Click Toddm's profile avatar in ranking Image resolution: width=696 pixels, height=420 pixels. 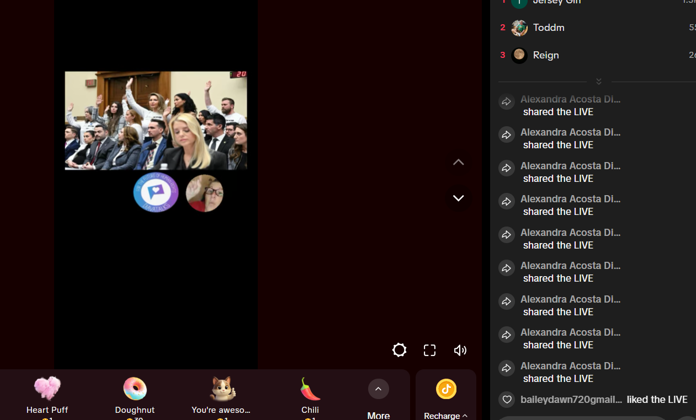click(519, 28)
